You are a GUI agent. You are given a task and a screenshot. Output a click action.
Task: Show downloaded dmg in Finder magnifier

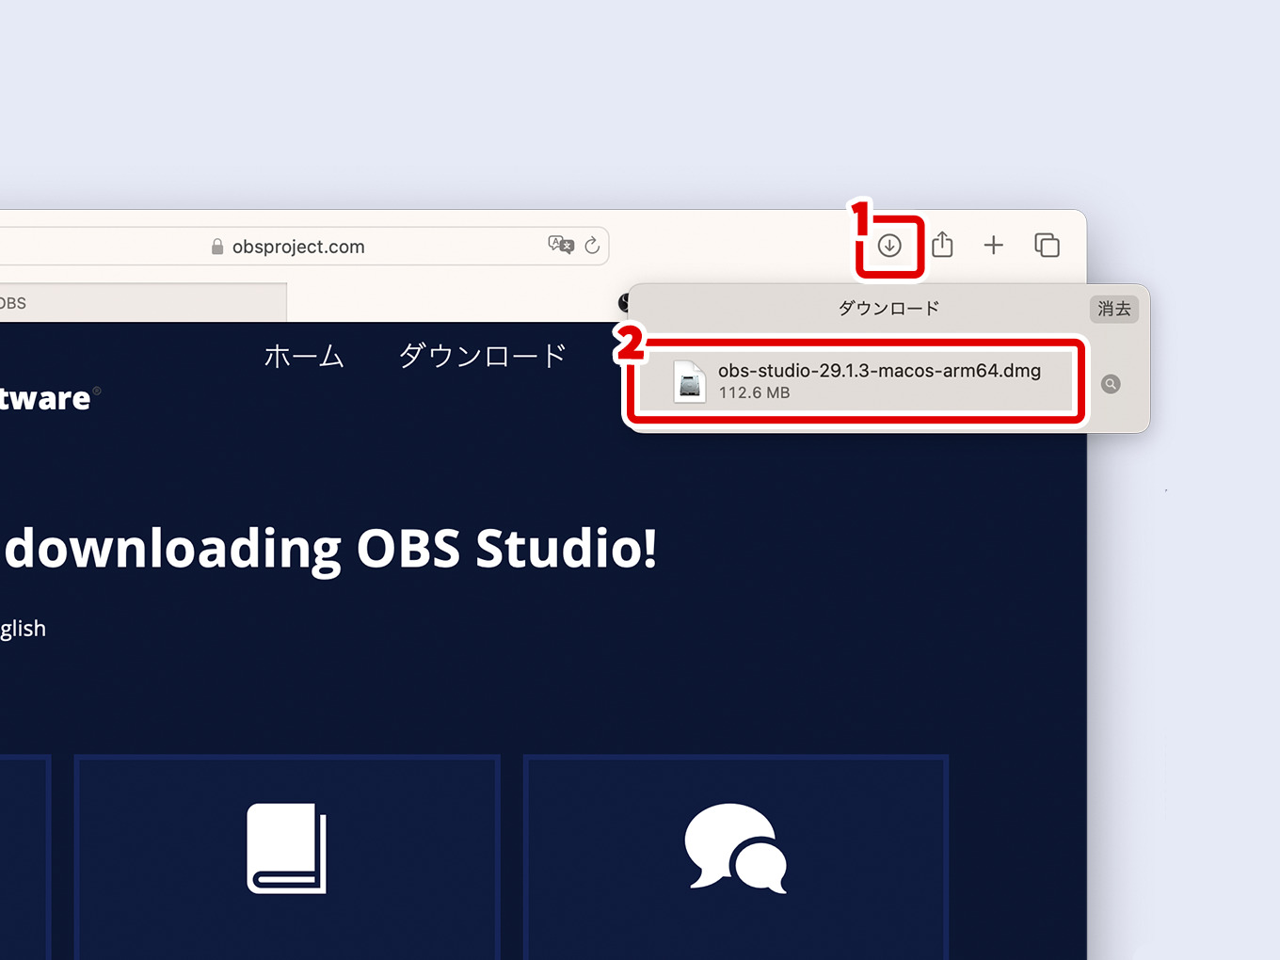tap(1111, 384)
